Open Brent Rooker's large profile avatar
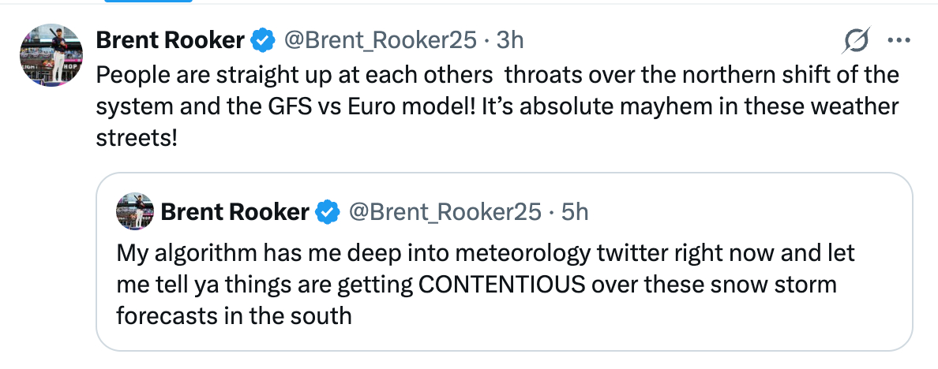 pos(51,56)
